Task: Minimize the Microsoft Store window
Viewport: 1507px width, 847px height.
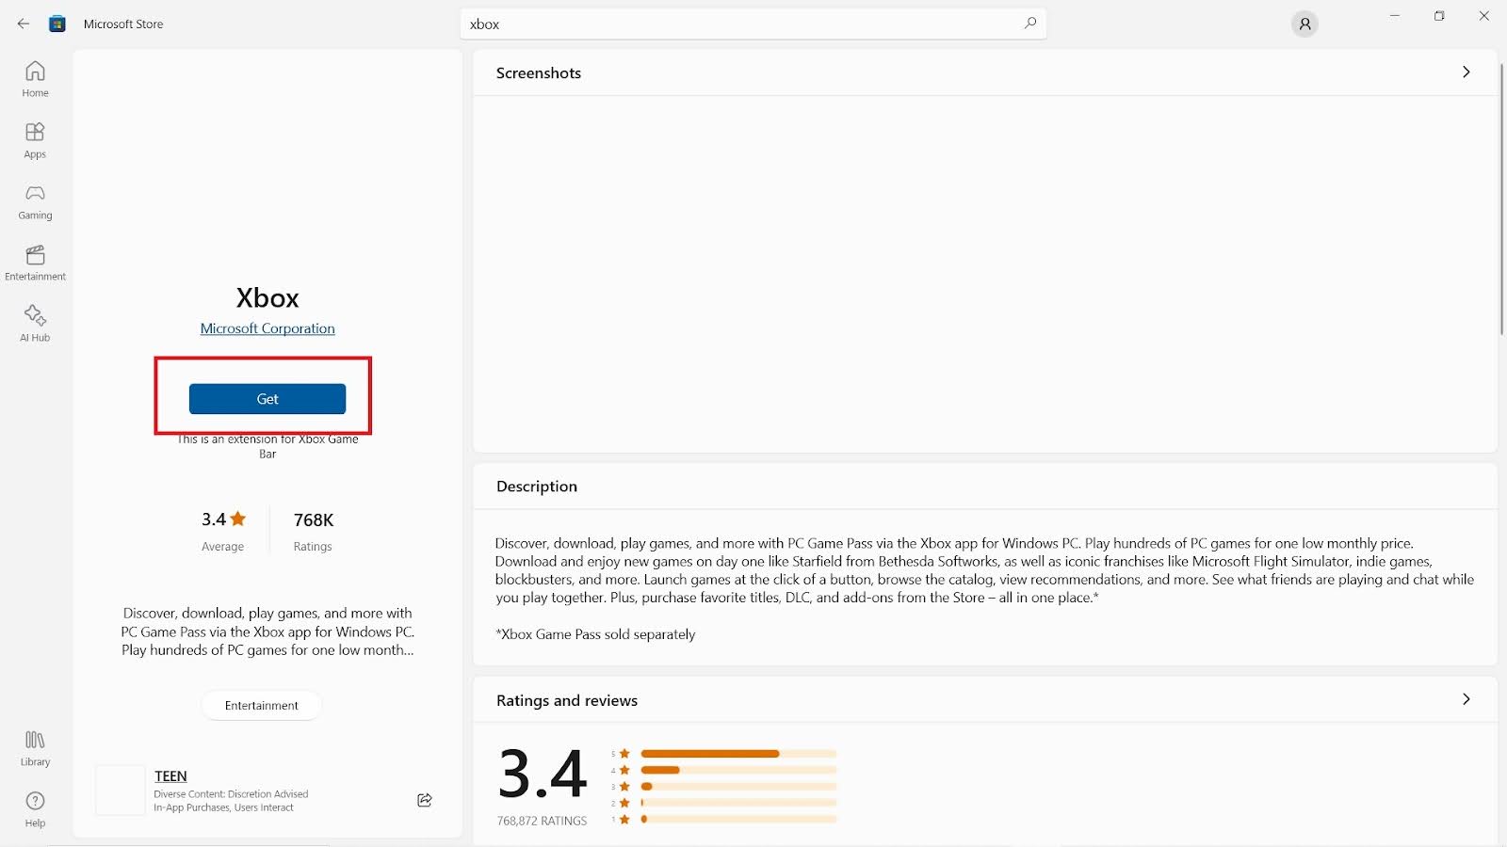Action: click(1395, 16)
